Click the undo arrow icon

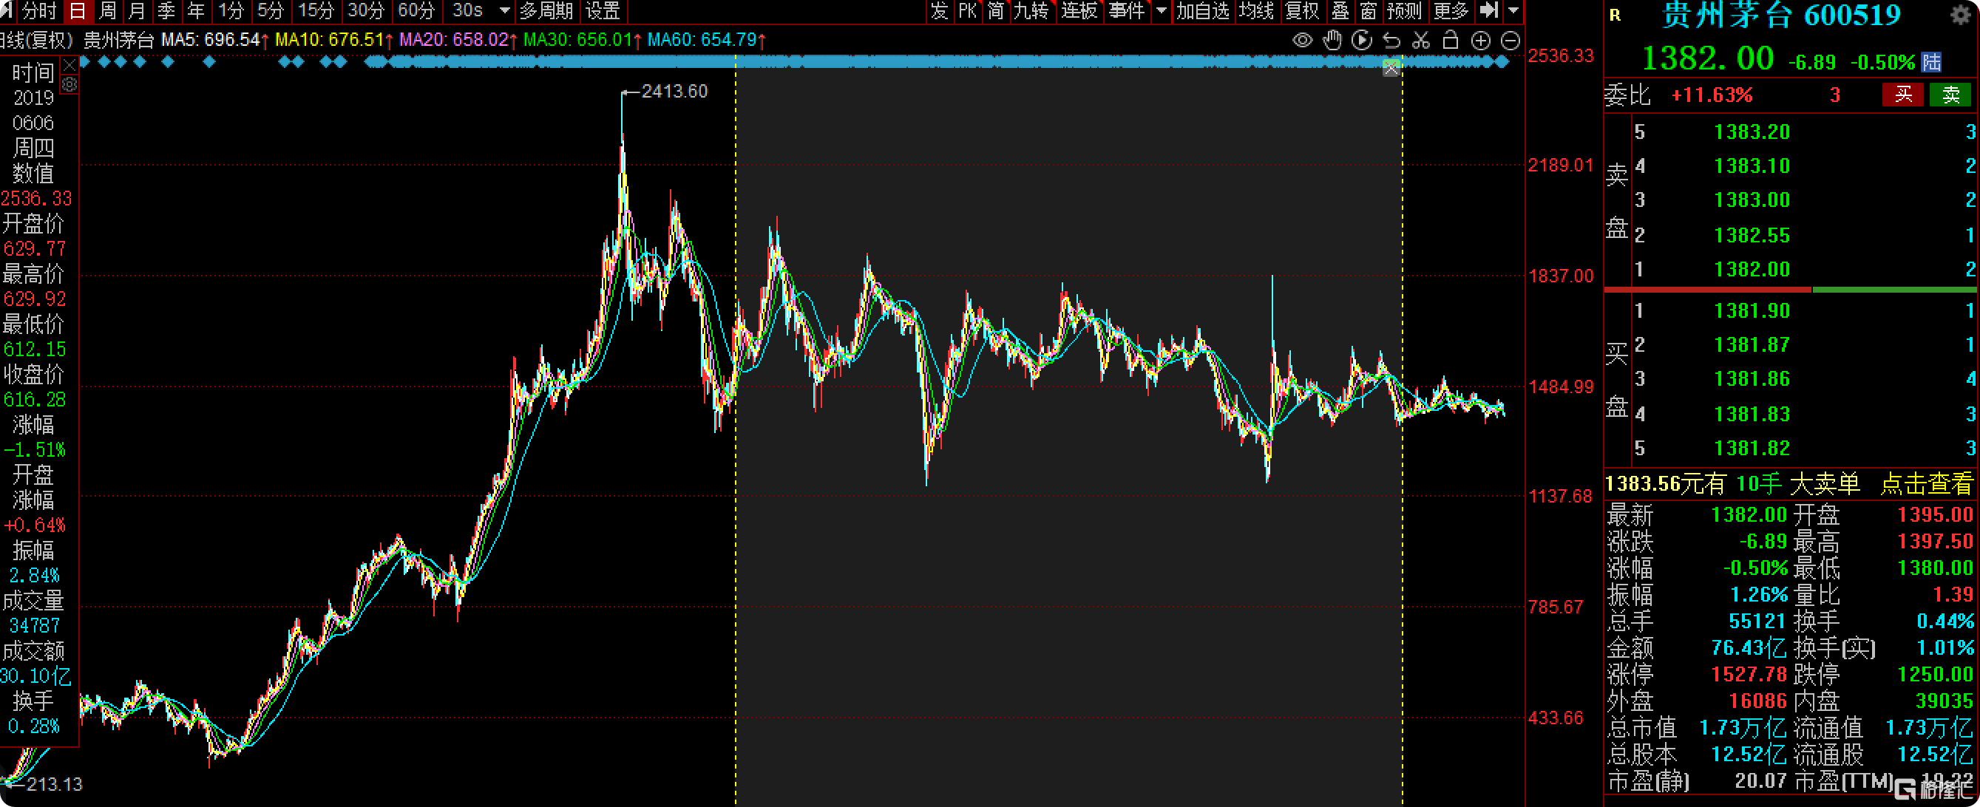pyautogui.click(x=1391, y=40)
